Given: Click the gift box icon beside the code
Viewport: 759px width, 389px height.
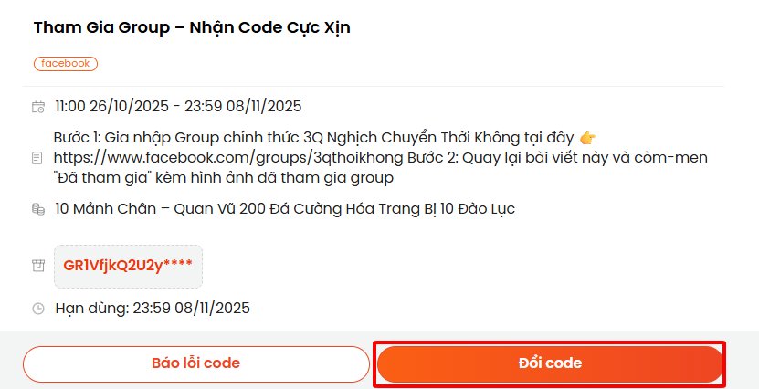Looking at the screenshot, I should [38, 266].
